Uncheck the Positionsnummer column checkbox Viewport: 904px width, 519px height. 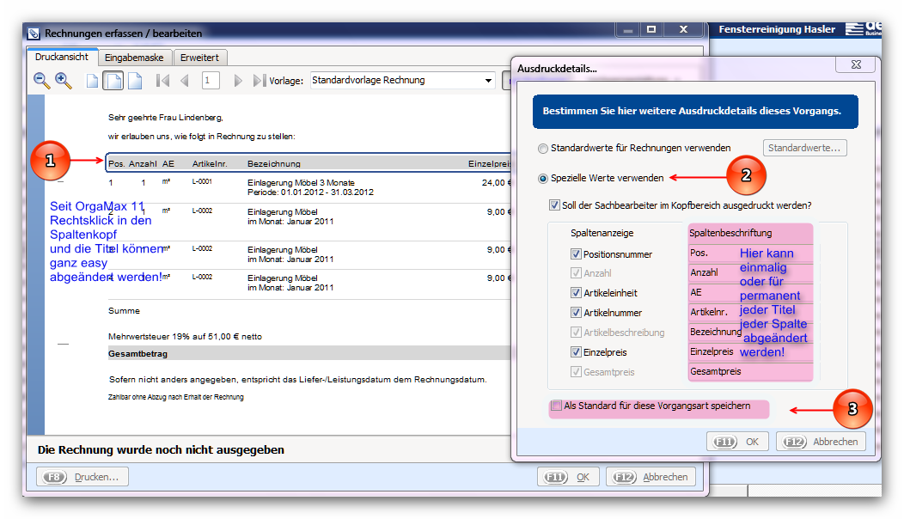coord(576,253)
